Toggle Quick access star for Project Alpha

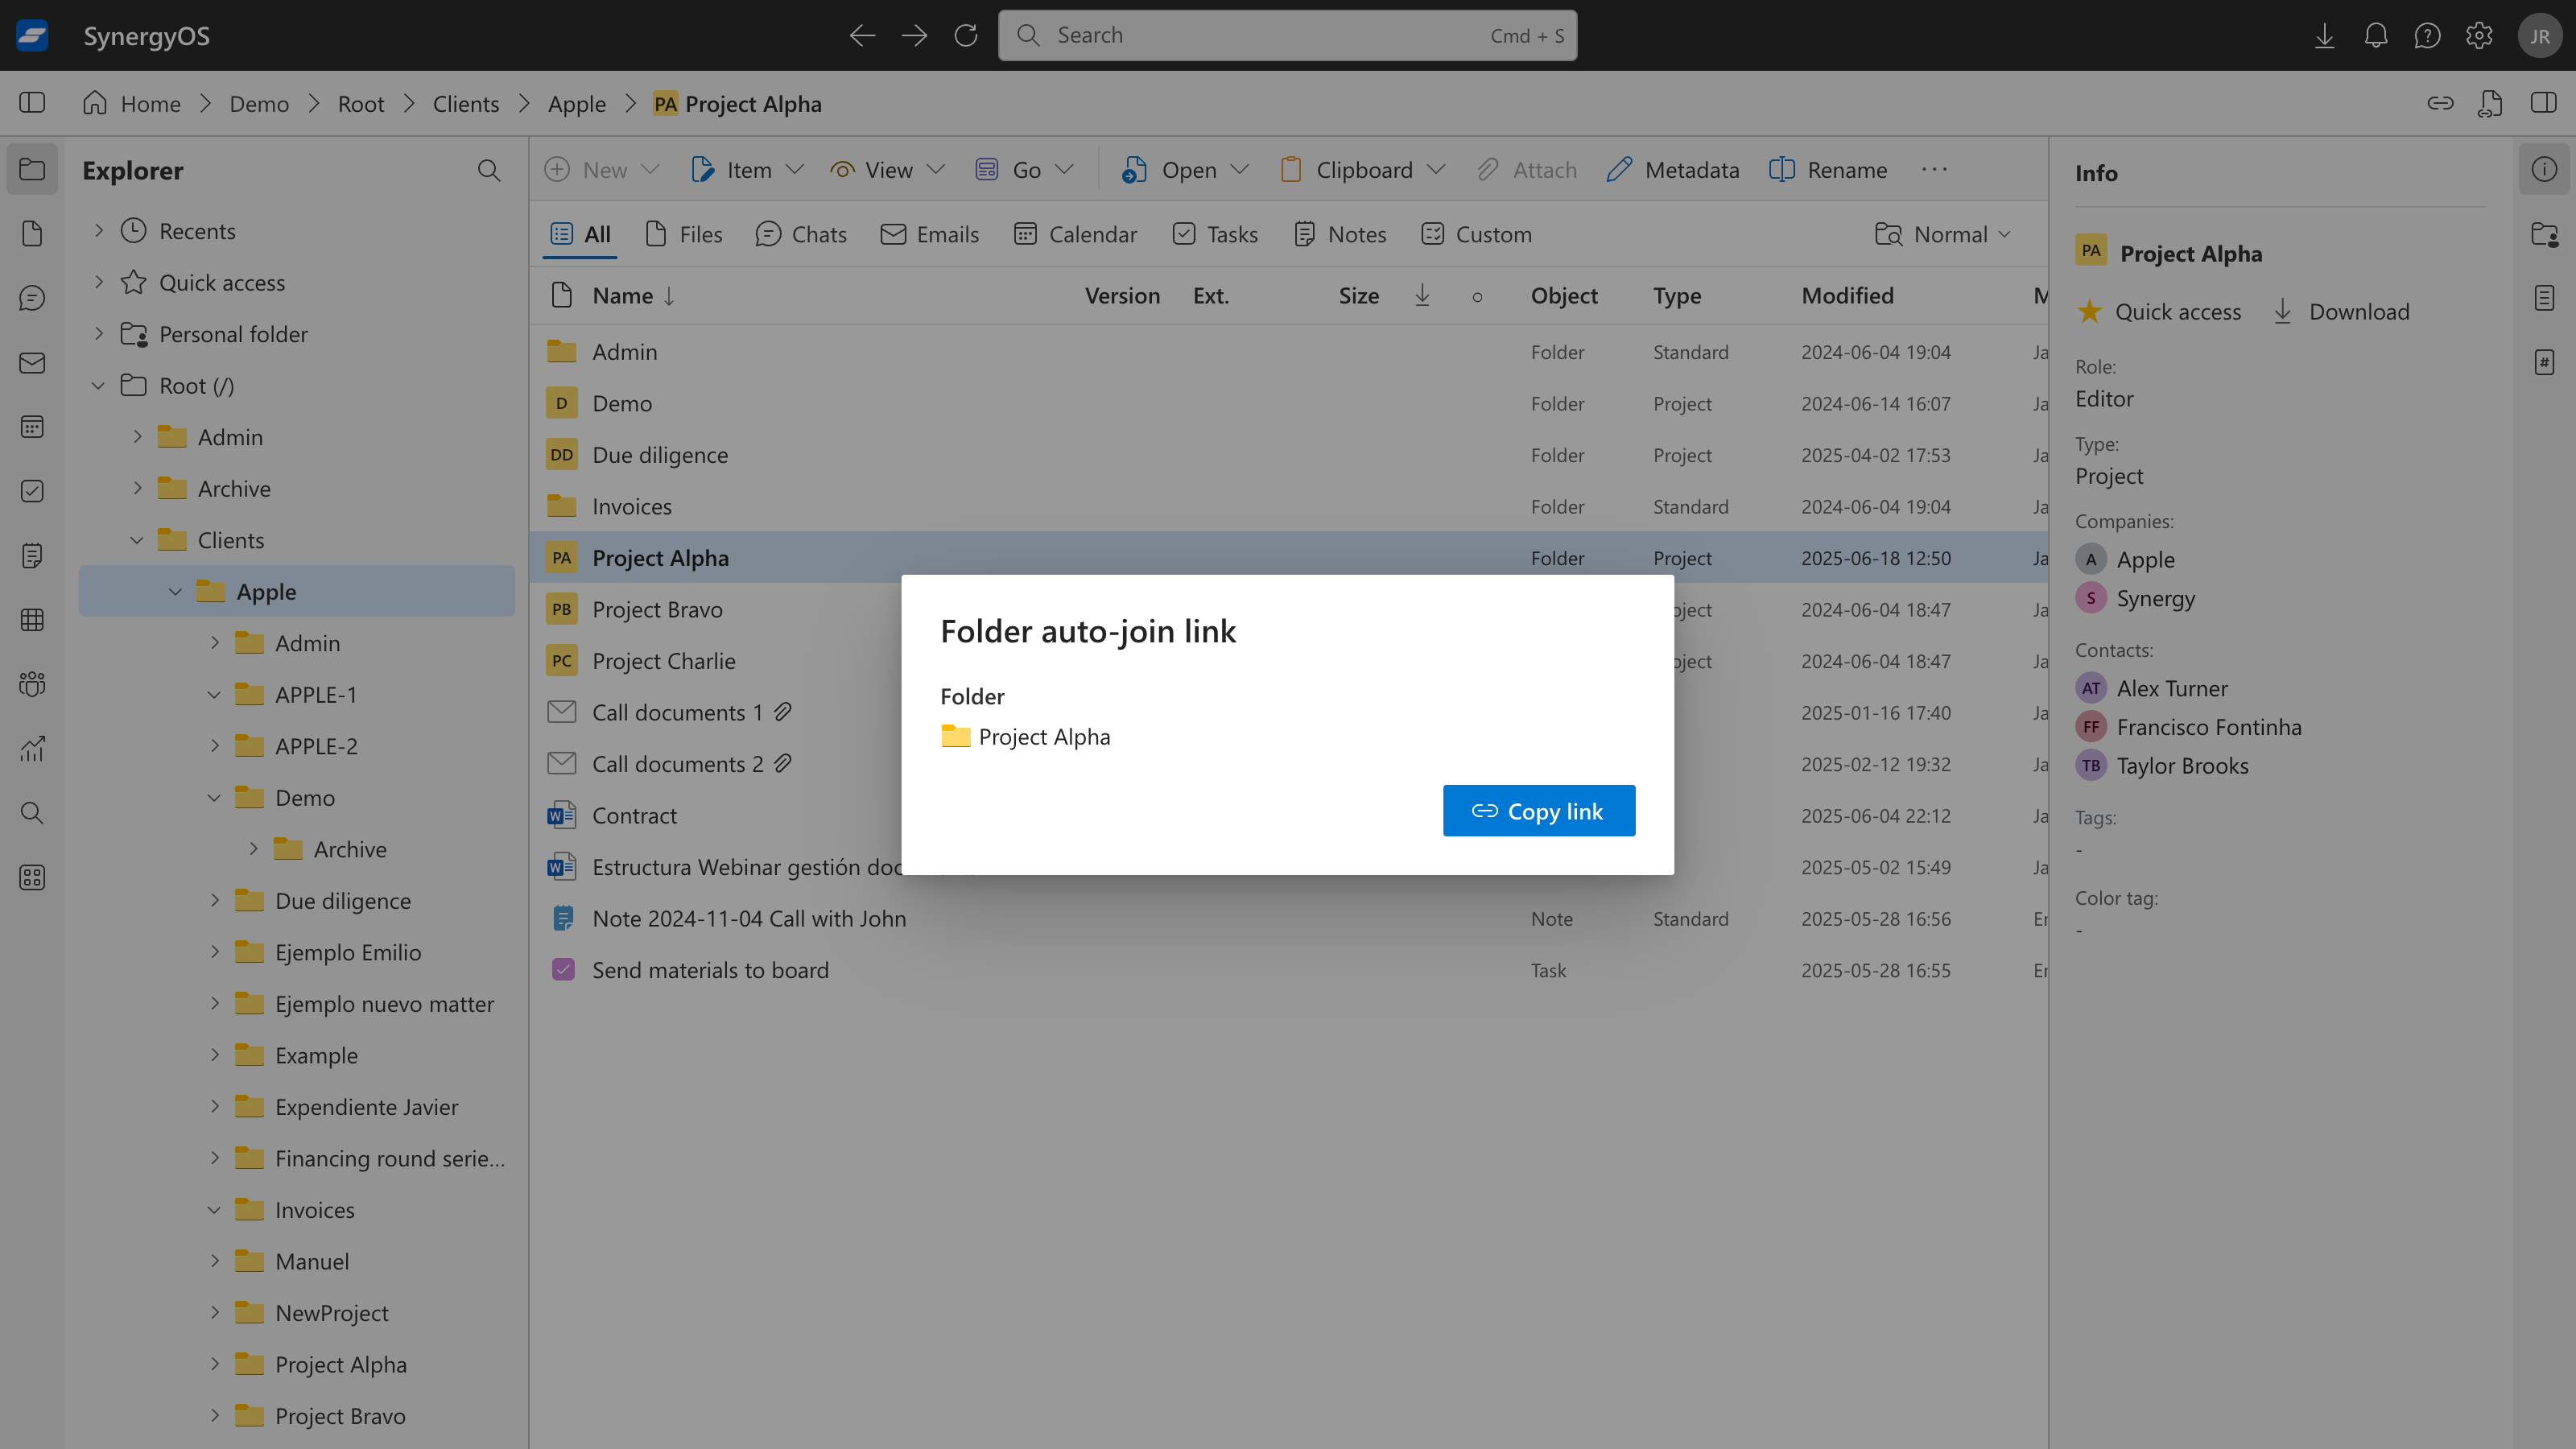pyautogui.click(x=2089, y=312)
